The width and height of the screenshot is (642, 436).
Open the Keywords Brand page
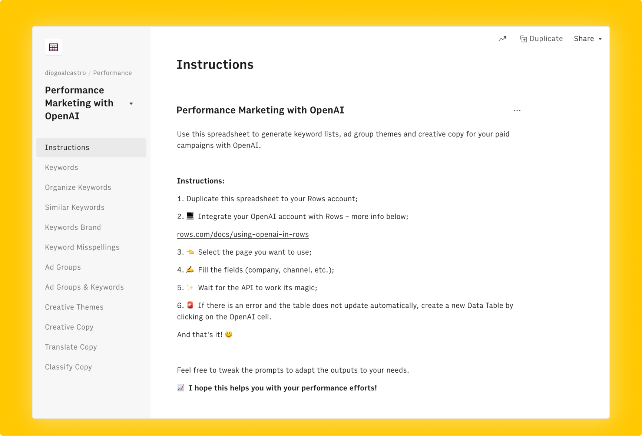(x=73, y=227)
